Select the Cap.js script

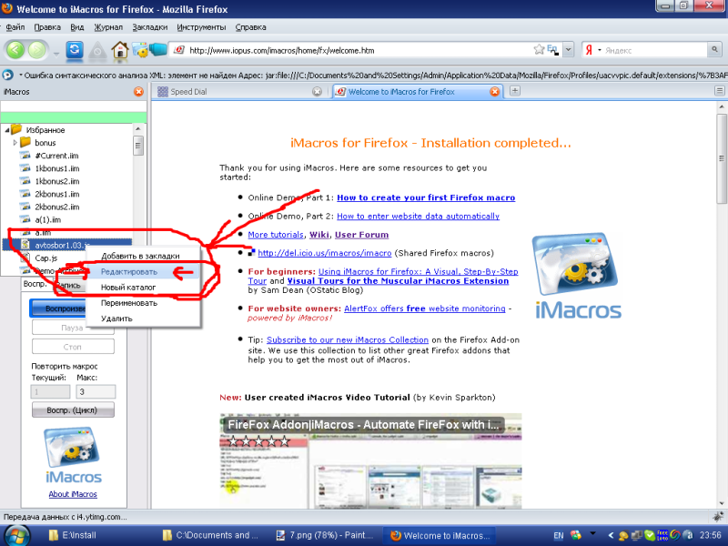(x=46, y=258)
